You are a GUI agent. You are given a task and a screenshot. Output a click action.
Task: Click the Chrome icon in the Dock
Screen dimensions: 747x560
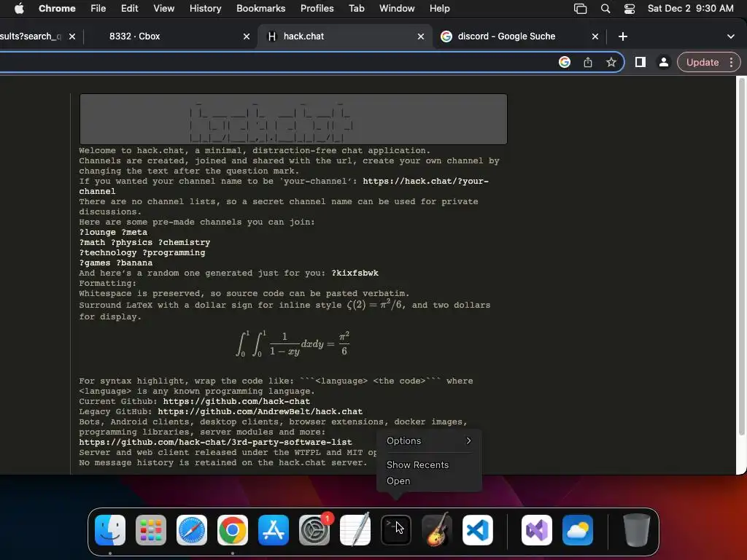pyautogui.click(x=233, y=529)
